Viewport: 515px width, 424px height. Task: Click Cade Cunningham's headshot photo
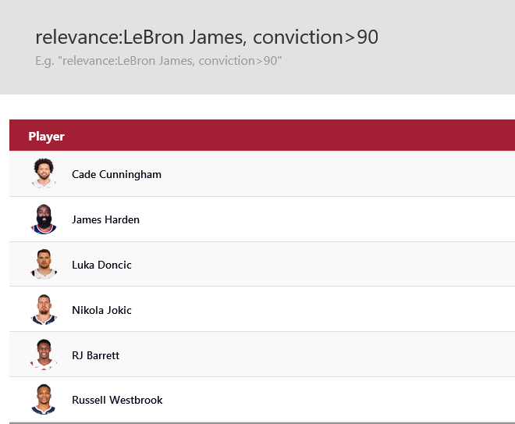[x=44, y=173]
